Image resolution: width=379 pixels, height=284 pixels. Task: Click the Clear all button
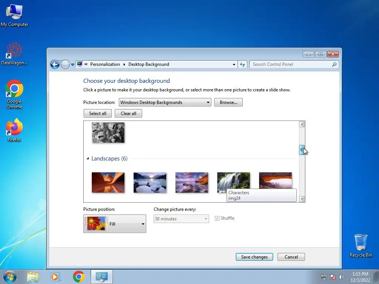pos(128,114)
